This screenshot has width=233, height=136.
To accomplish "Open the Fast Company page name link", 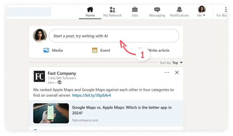I will [x=62, y=73].
